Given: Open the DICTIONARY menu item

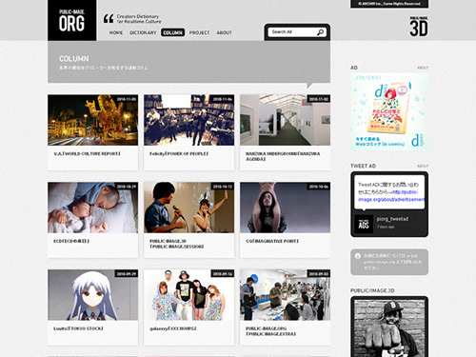Looking at the screenshot, I should pyautogui.click(x=143, y=32).
